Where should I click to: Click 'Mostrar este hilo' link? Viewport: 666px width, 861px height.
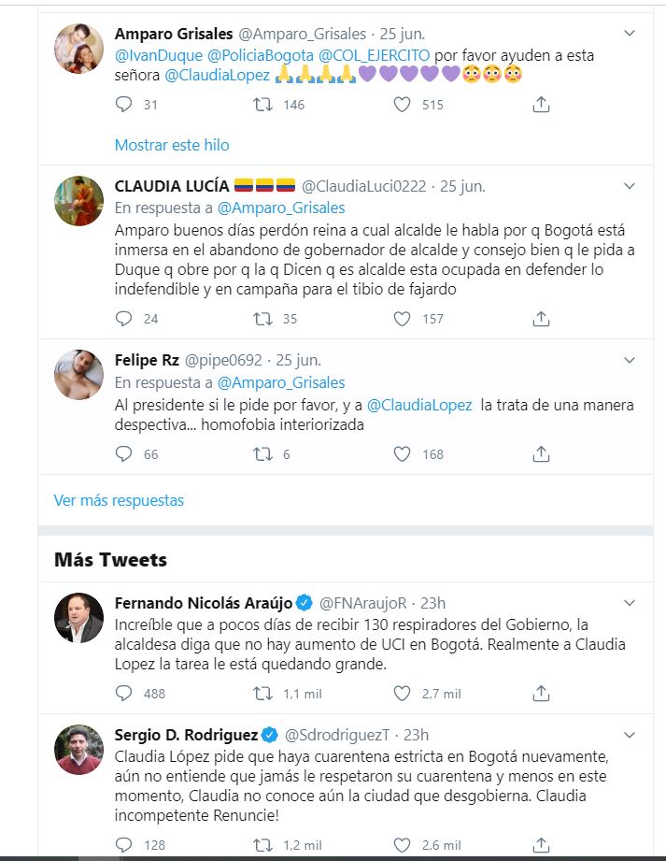tap(172, 145)
